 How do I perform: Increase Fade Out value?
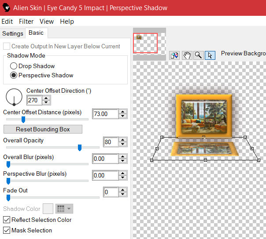[x=123, y=190]
